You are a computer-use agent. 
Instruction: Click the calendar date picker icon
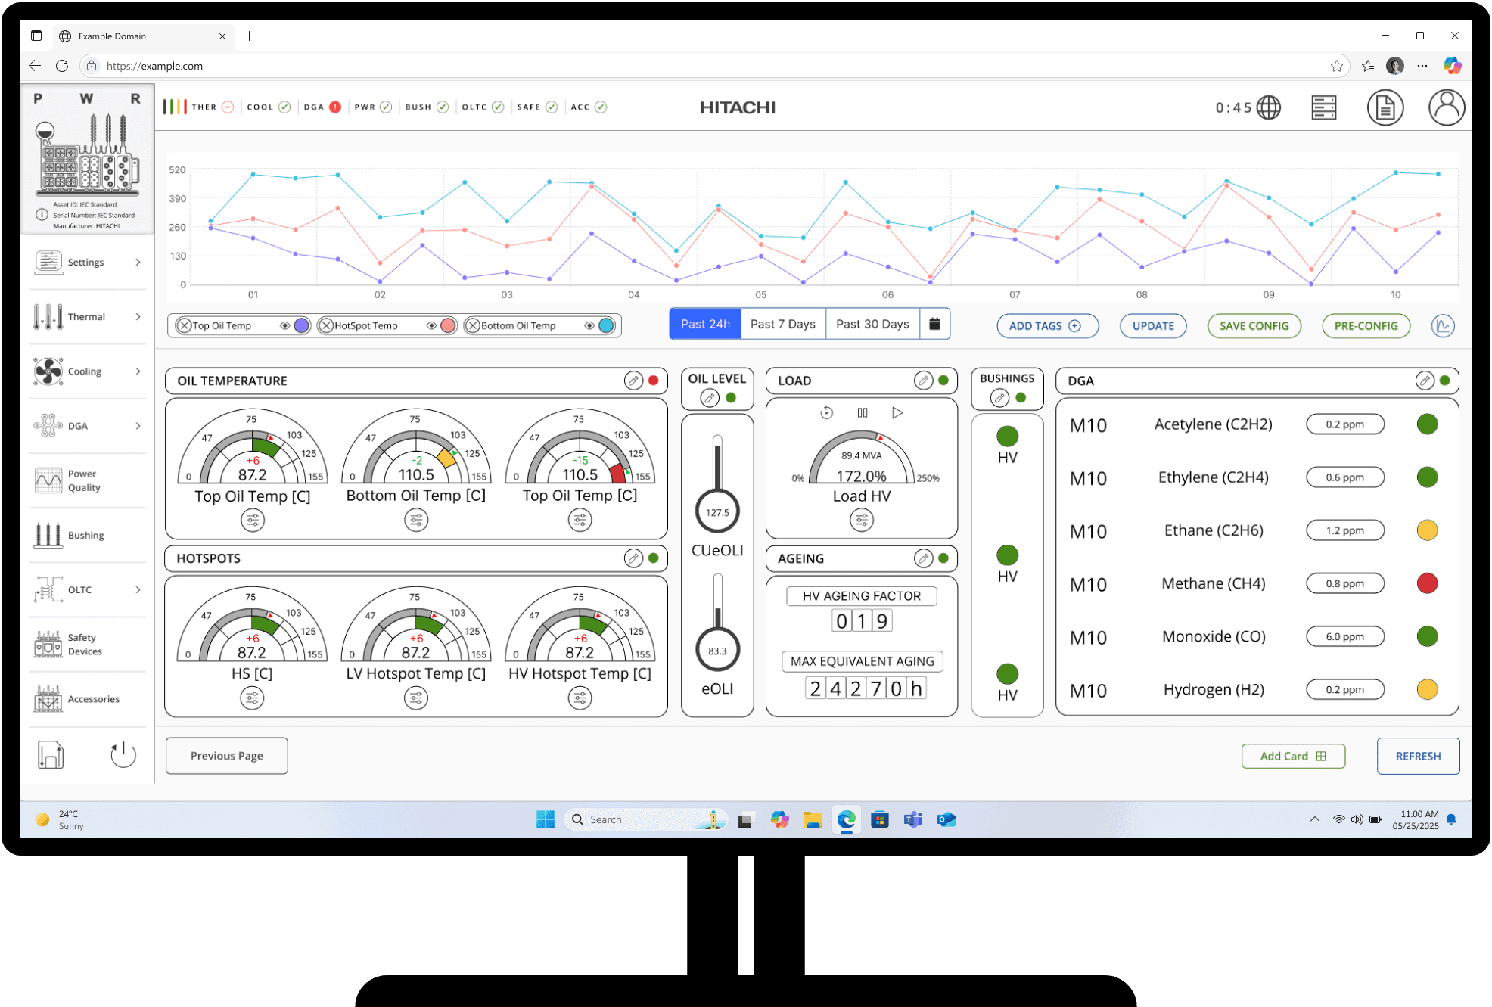pyautogui.click(x=934, y=324)
